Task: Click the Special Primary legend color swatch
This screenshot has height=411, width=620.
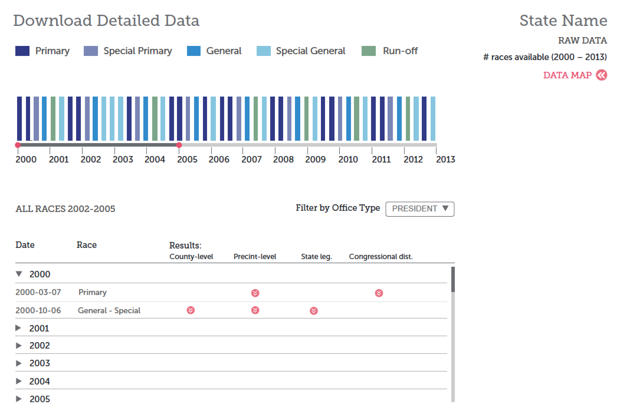Action: point(91,51)
